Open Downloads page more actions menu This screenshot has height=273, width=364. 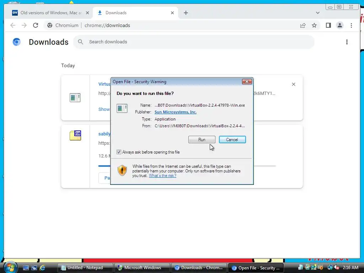[347, 42]
